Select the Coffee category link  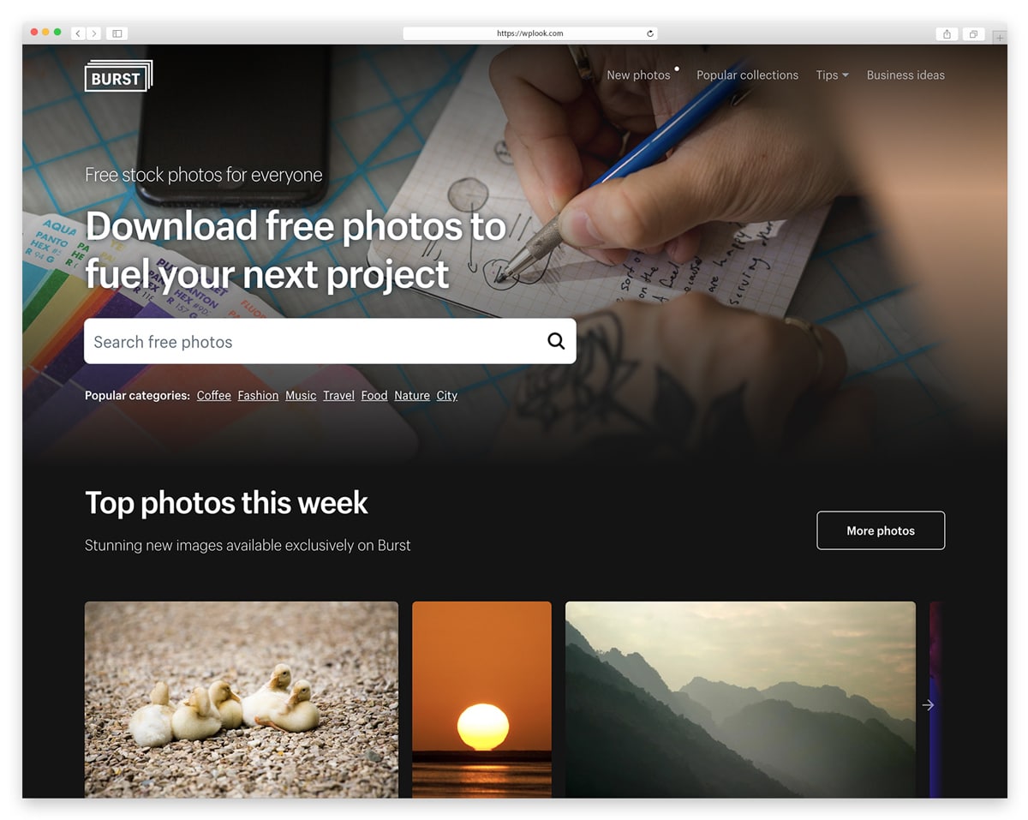click(x=213, y=395)
